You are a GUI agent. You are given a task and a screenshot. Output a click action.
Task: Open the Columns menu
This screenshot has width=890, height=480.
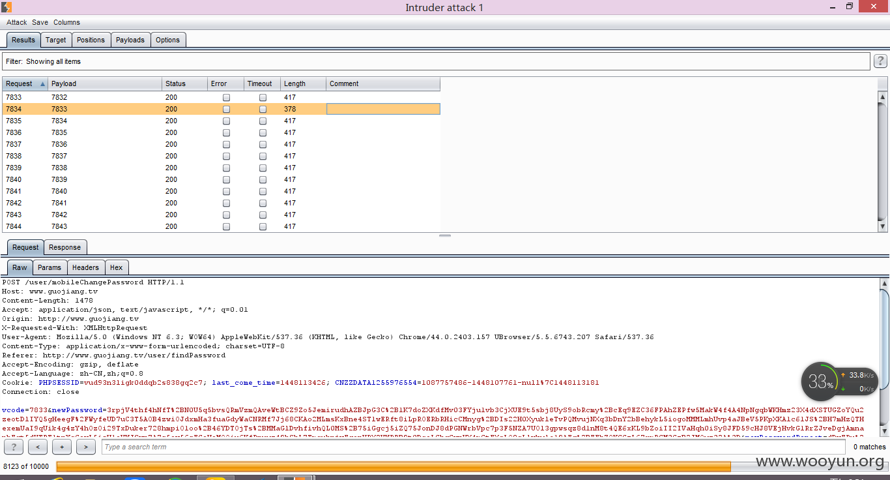66,22
